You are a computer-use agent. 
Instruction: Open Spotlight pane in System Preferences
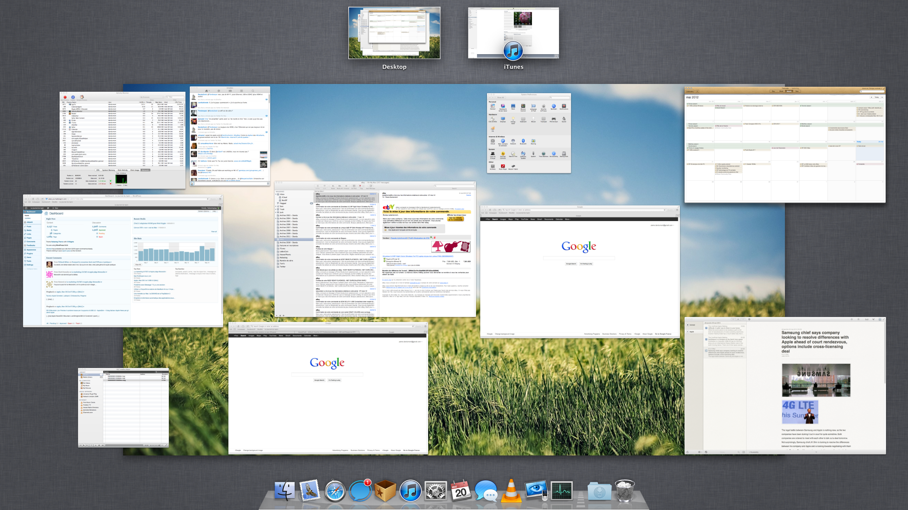[554, 106]
